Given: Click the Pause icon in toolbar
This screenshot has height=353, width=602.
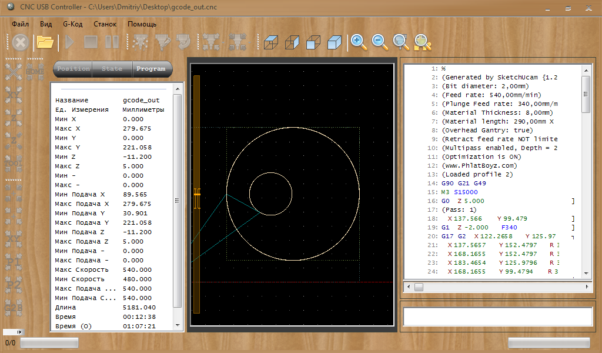Looking at the screenshot, I should (112, 42).
